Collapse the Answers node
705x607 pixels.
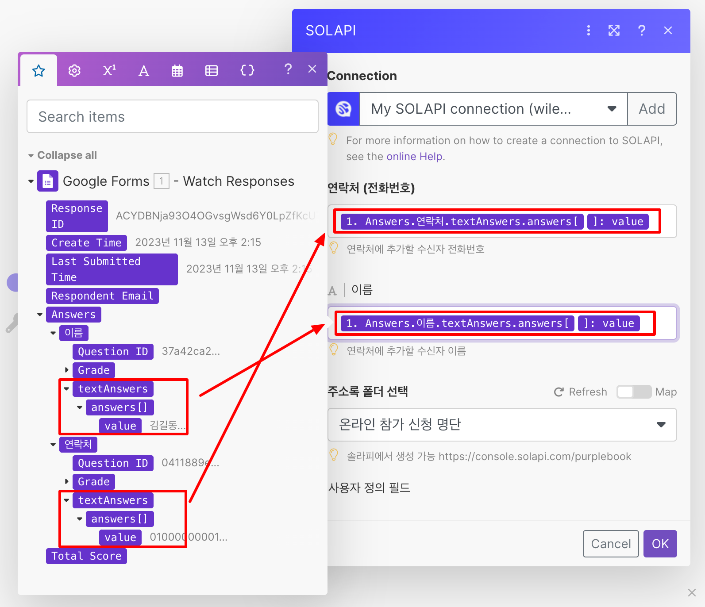click(x=40, y=315)
